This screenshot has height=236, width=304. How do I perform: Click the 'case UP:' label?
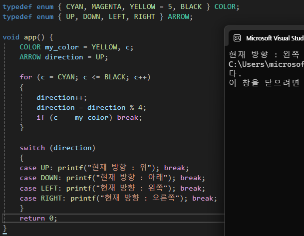click(x=36, y=168)
